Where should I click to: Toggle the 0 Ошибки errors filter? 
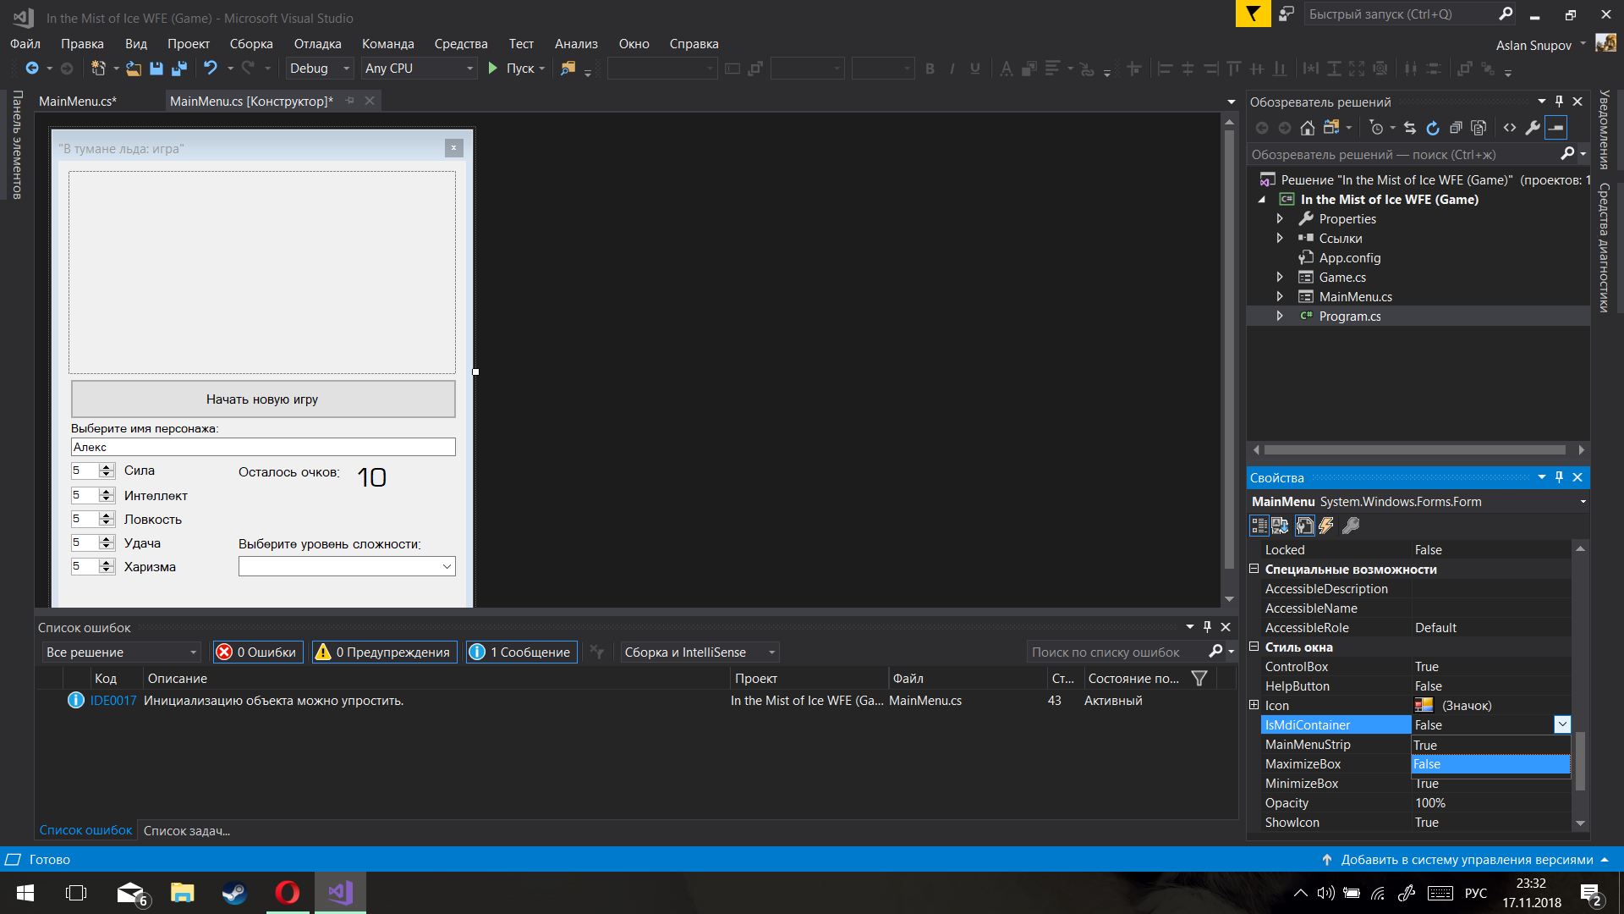click(257, 652)
